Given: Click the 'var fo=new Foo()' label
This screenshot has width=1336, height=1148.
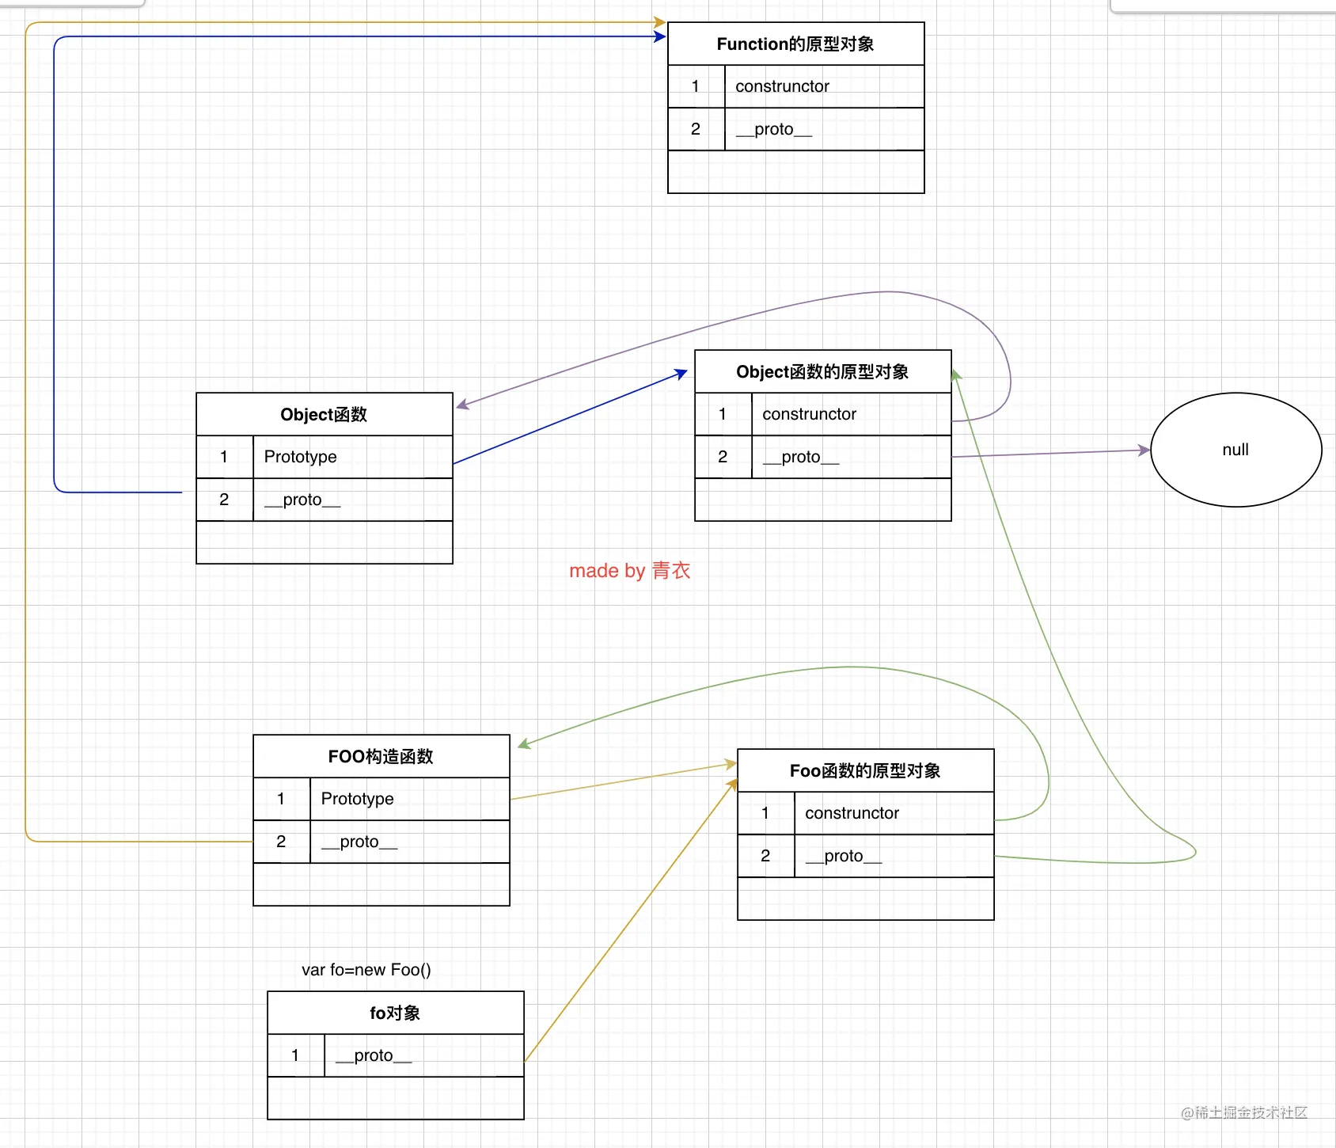Looking at the screenshot, I should 366,970.
